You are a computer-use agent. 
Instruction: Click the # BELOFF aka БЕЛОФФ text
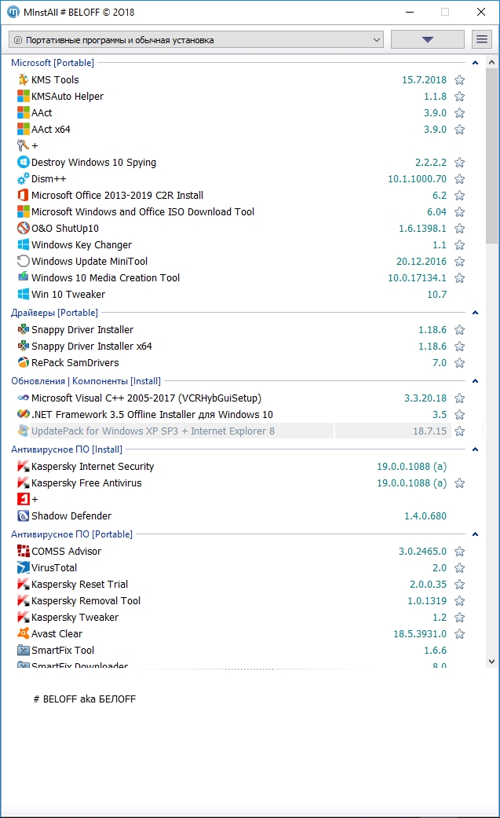click(85, 699)
